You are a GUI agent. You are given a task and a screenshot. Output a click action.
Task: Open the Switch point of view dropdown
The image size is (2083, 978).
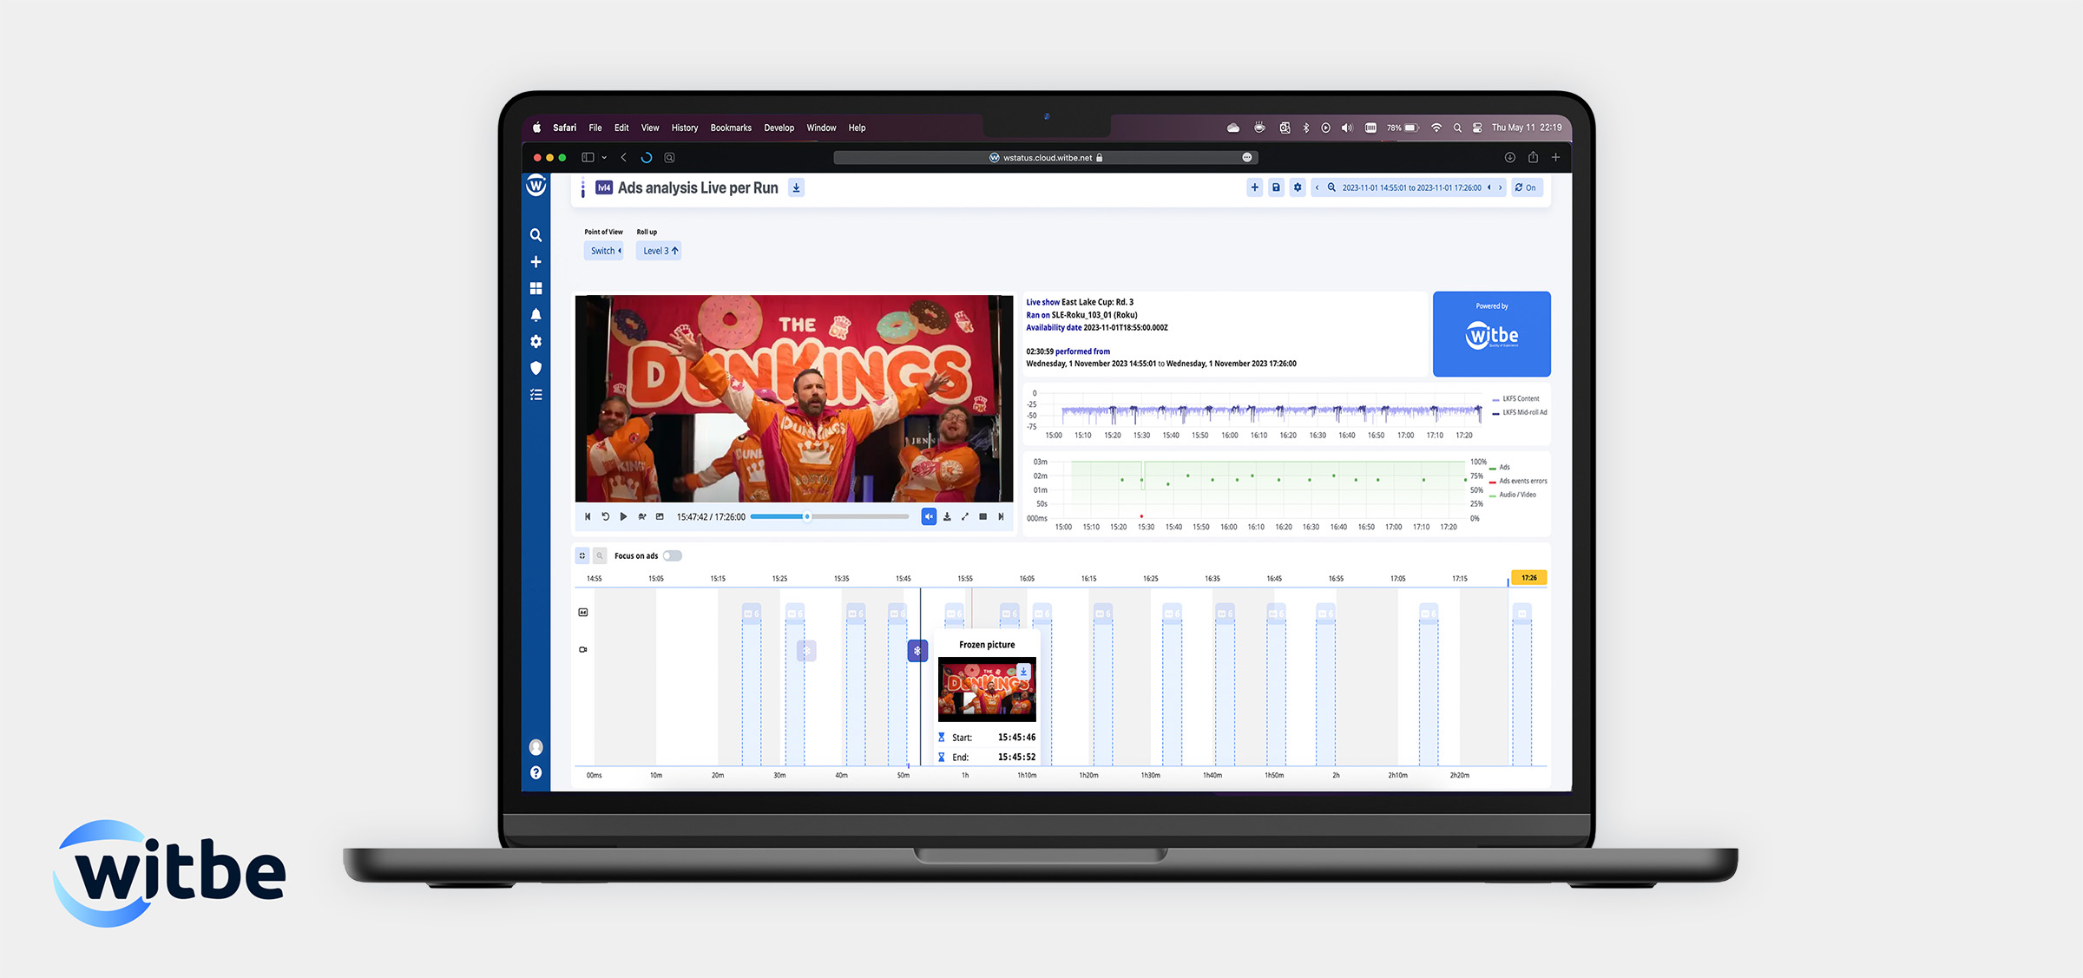point(605,251)
